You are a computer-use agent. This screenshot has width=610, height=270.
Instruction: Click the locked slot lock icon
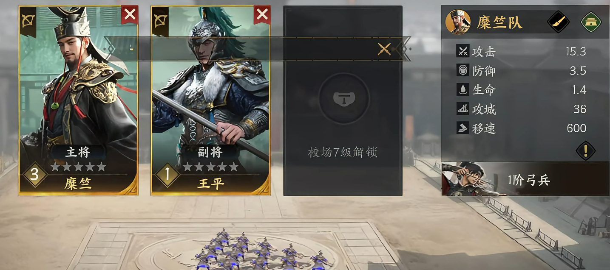click(343, 99)
